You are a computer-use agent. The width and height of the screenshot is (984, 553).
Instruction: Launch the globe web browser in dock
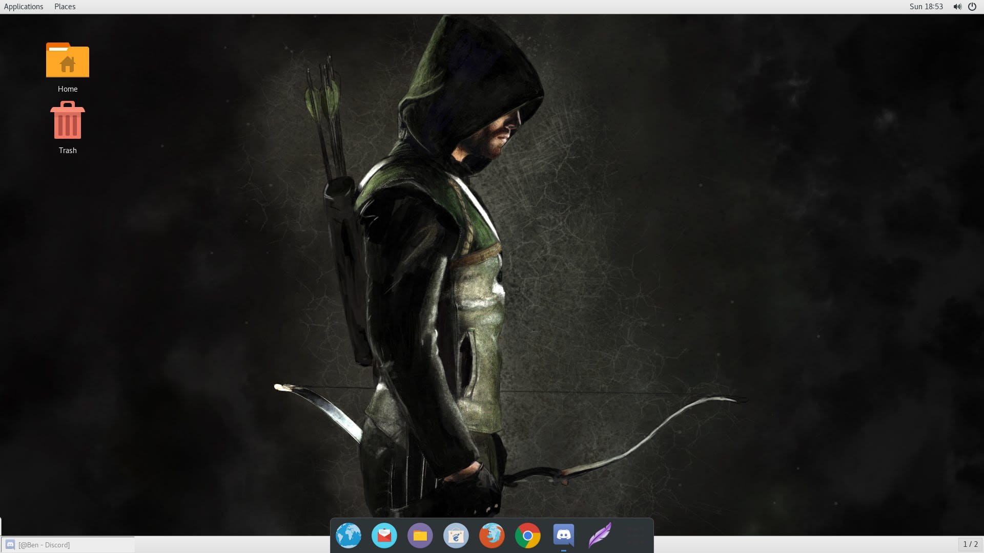(348, 536)
